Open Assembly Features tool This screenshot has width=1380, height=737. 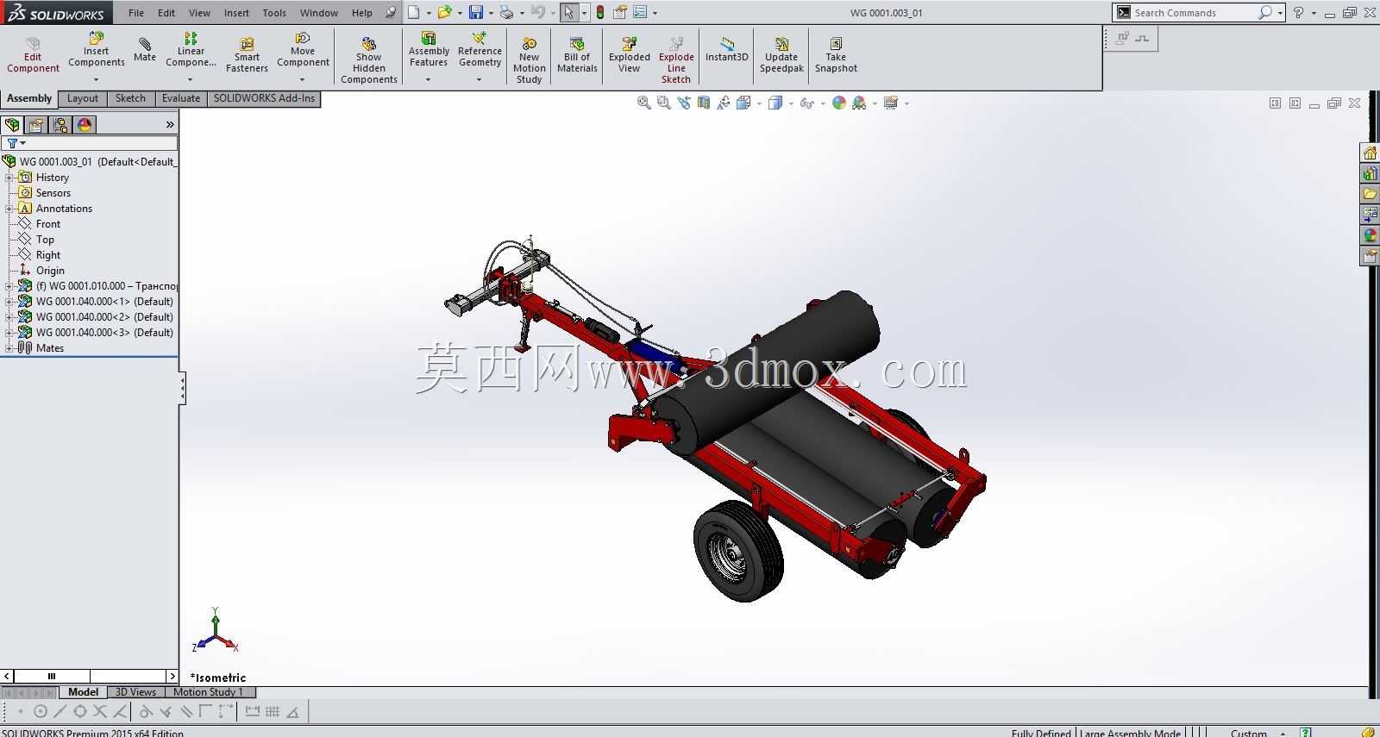(429, 50)
